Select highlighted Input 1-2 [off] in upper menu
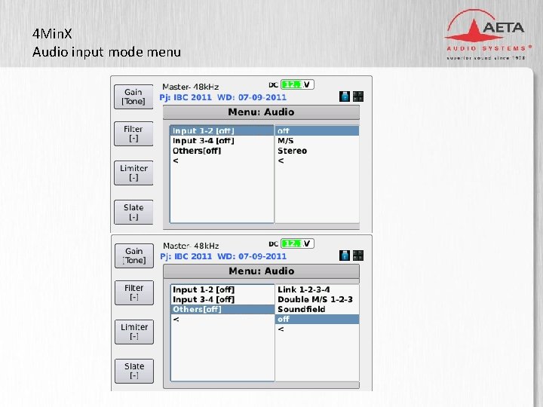The height and width of the screenshot is (407, 543). 222,131
